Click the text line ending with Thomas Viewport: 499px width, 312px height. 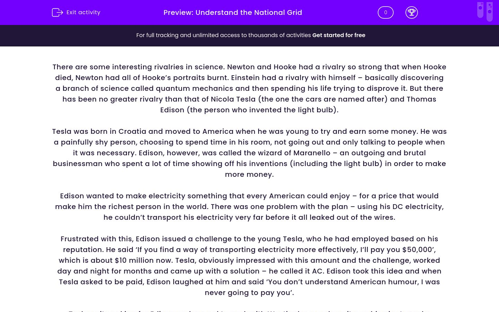(249, 99)
